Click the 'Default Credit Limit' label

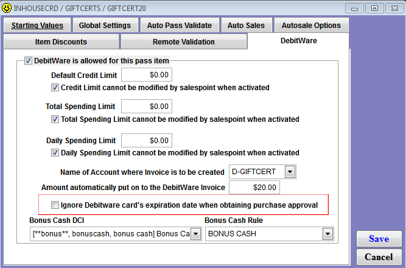(84, 76)
